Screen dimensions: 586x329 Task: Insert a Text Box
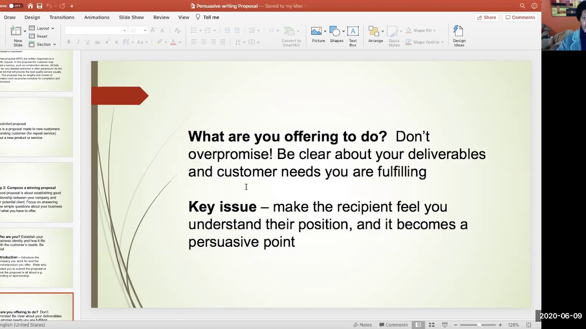[x=353, y=37]
